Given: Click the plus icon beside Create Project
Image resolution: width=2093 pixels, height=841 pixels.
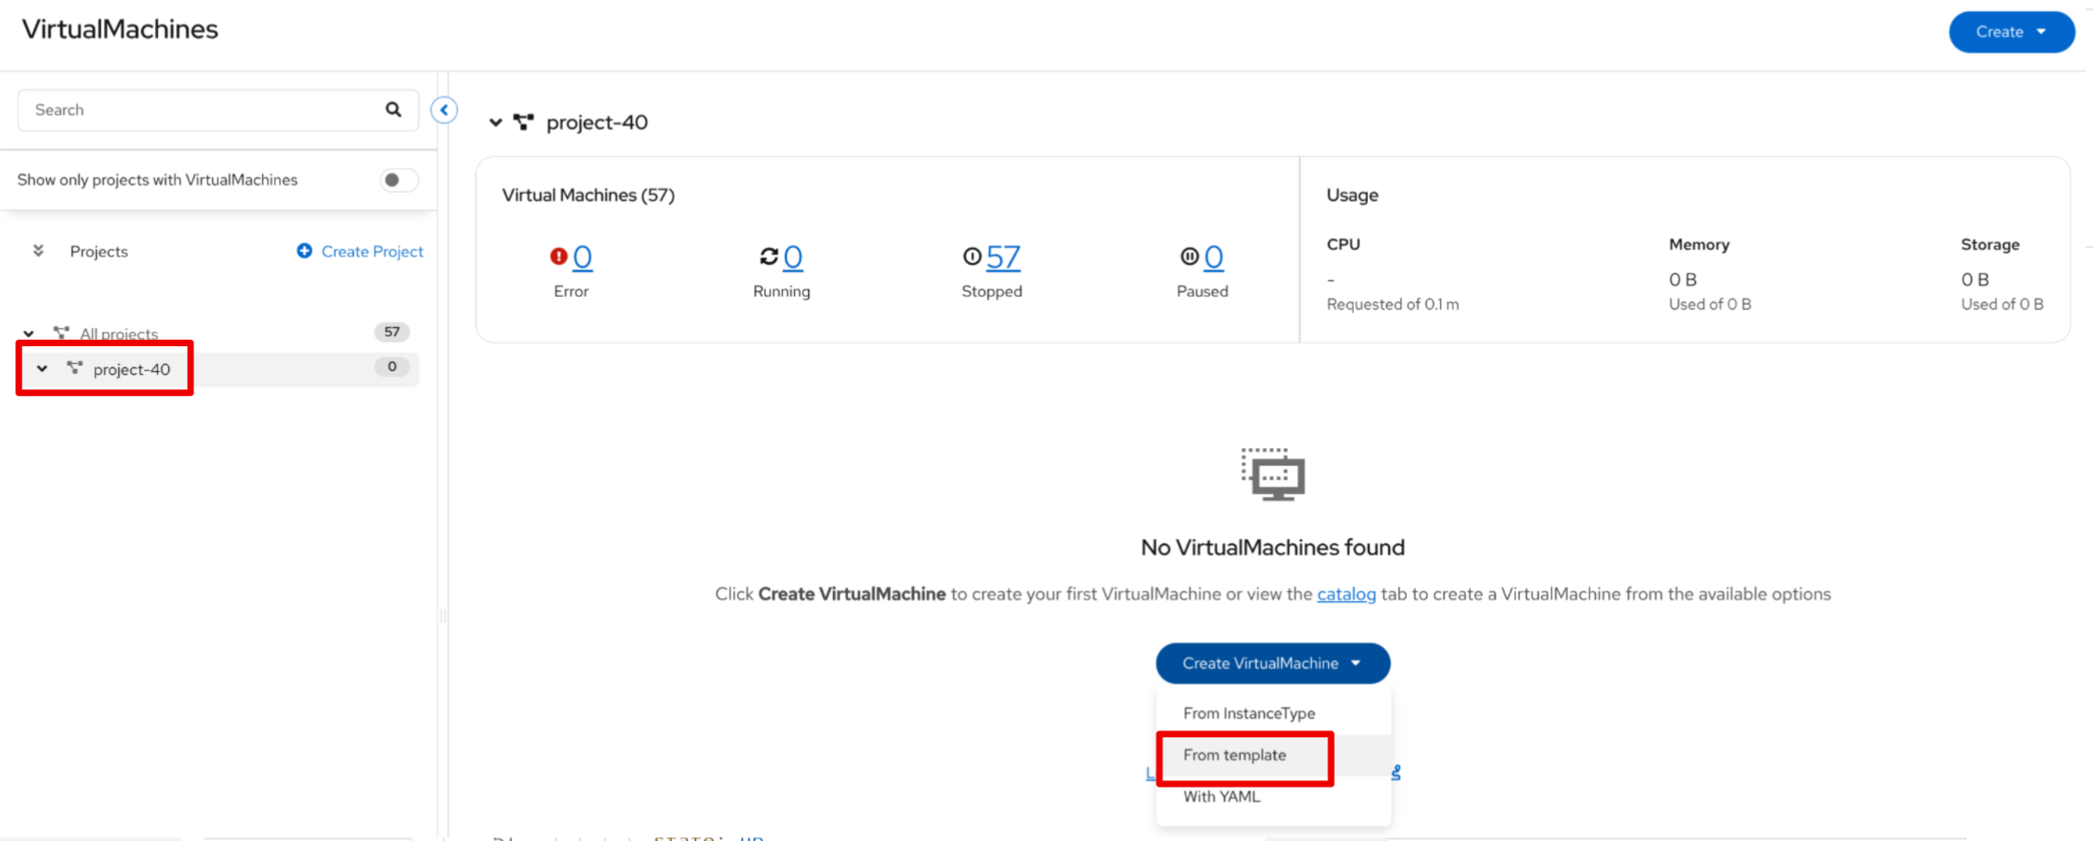Looking at the screenshot, I should pyautogui.click(x=304, y=251).
